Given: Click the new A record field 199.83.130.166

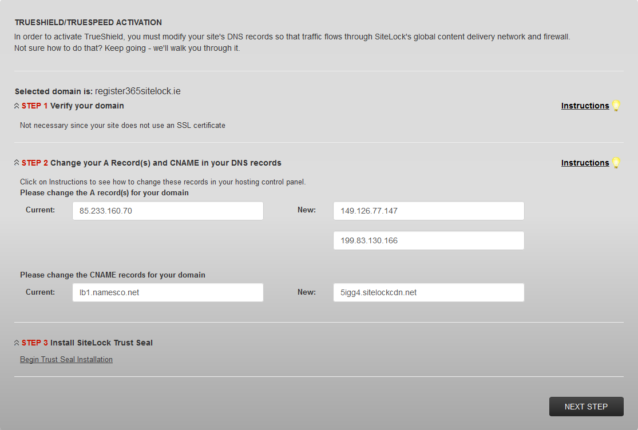Looking at the screenshot, I should (429, 240).
